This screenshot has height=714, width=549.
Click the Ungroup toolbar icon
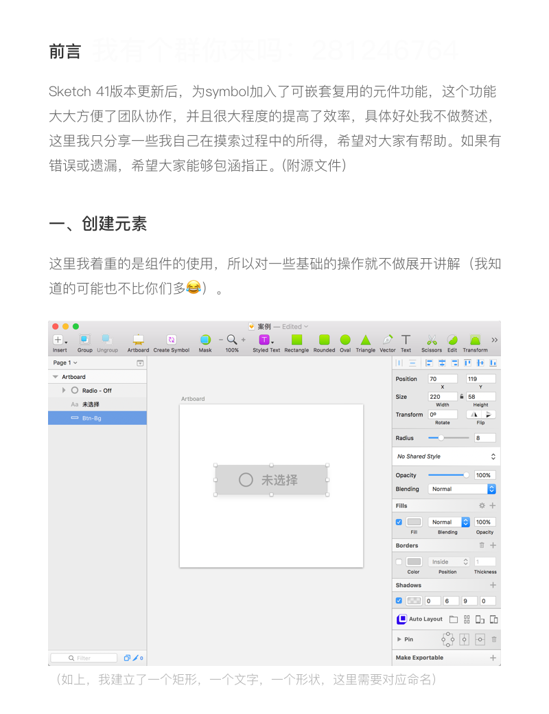point(107,340)
